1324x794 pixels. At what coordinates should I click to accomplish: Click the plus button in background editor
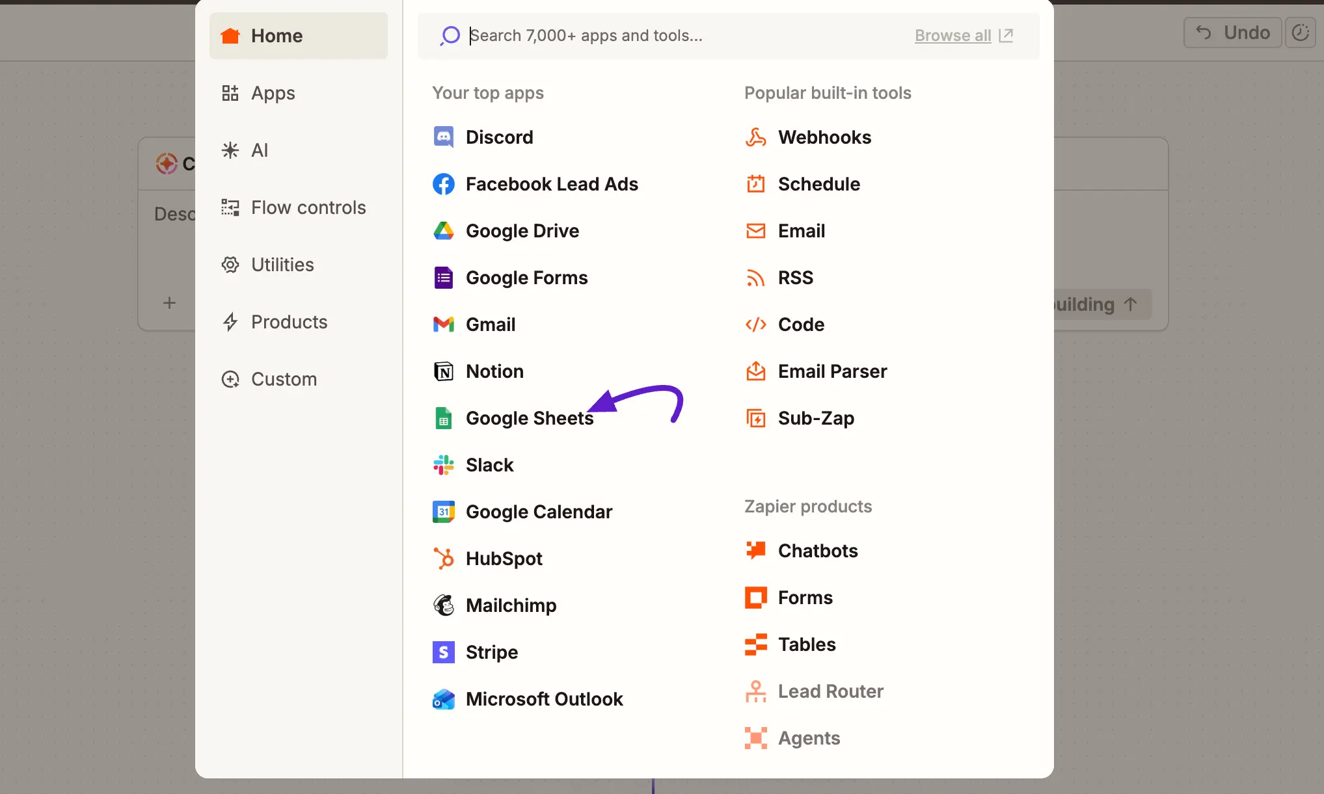tap(169, 303)
